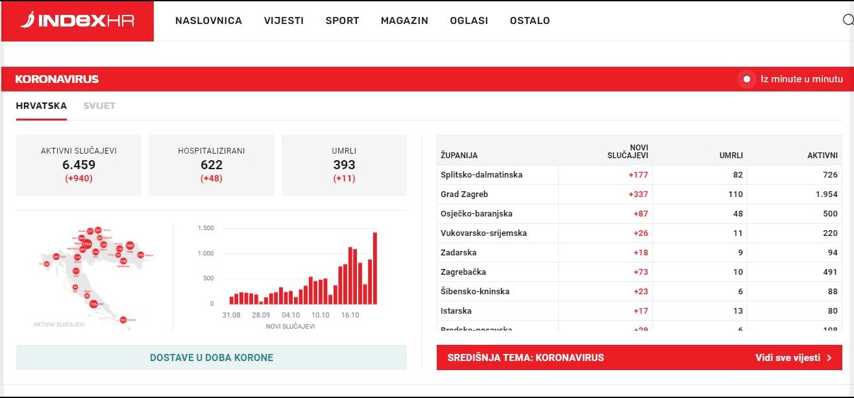Click the Aktivni slučajevi stat card

[79, 165]
